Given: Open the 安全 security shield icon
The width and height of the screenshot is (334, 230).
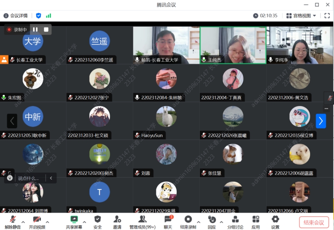Looking at the screenshot, I should coord(98,220).
